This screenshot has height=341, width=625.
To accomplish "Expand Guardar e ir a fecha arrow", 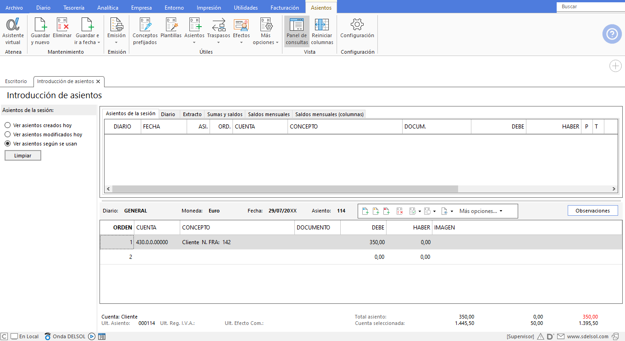I will [x=98, y=43].
